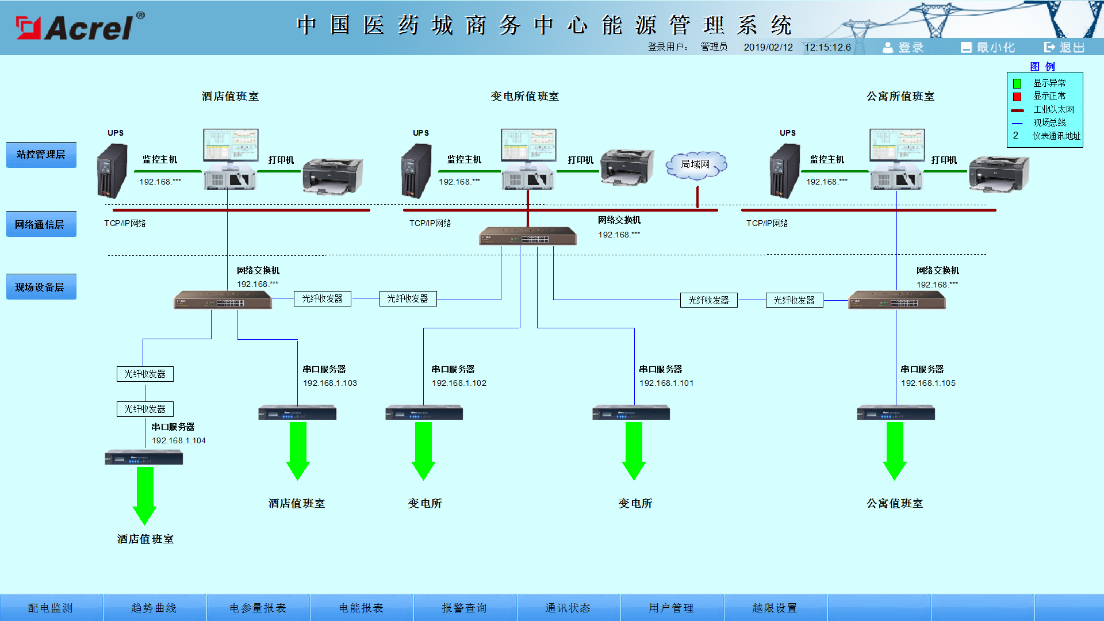Switch to 报警查询 alarm query tab
The width and height of the screenshot is (1104, 621).
(x=465, y=608)
